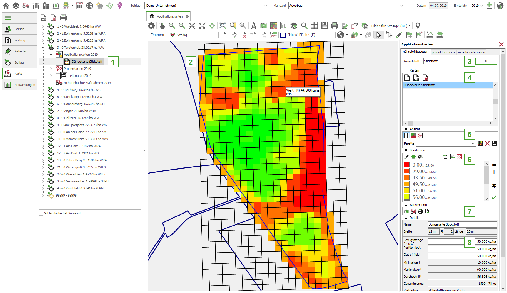Switch to the produktbezogen tab
This screenshot has height=293, width=507.
coord(443,52)
